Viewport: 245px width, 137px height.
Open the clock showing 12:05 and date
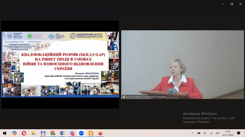(228, 133)
